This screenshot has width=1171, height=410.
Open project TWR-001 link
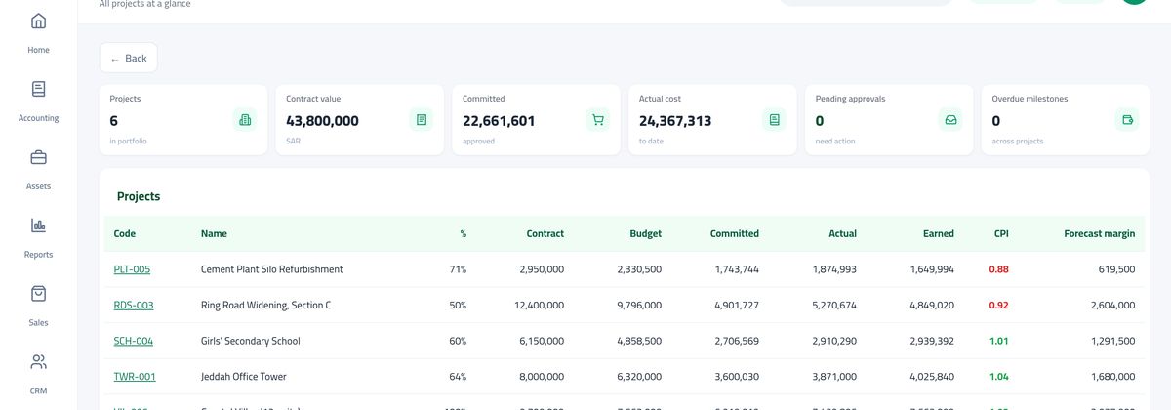(135, 377)
